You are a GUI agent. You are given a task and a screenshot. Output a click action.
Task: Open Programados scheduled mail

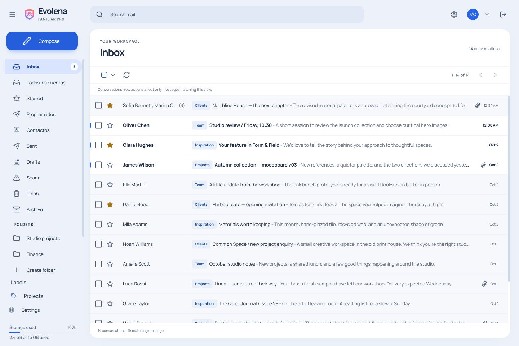(x=43, y=114)
